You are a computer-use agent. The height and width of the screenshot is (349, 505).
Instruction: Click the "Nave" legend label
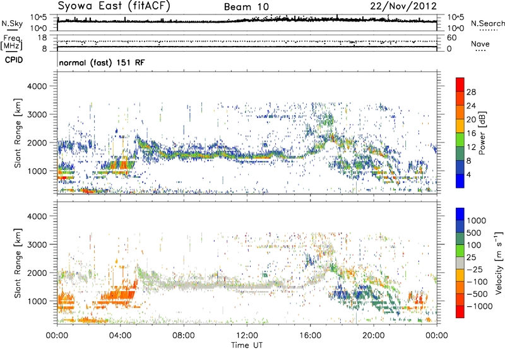tap(480, 43)
